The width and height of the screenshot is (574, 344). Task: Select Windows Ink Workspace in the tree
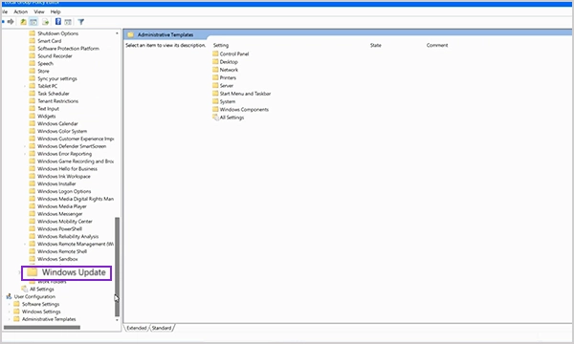pyautogui.click(x=64, y=176)
